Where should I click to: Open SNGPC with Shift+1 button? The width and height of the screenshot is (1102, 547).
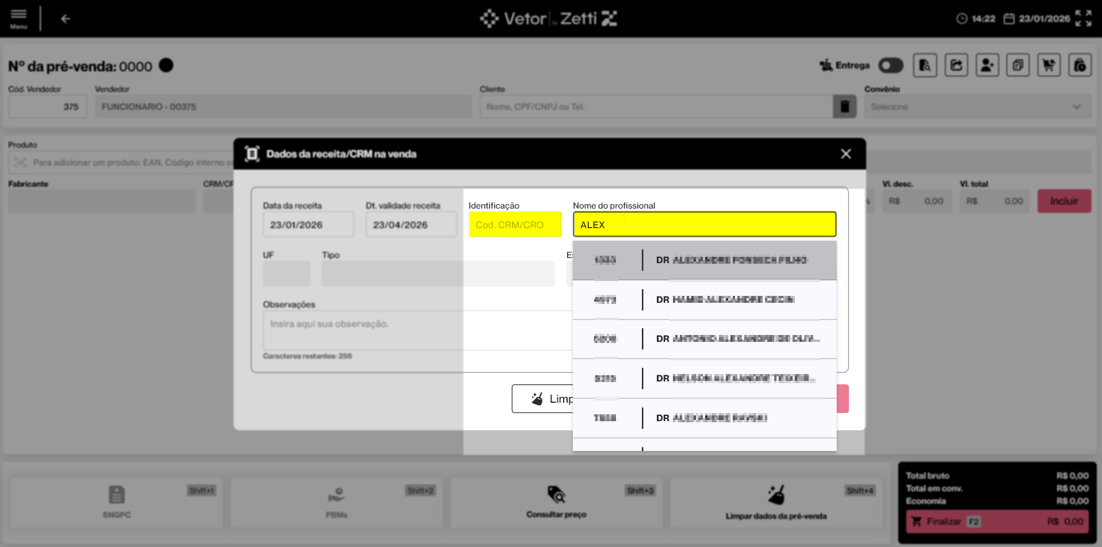(117, 503)
